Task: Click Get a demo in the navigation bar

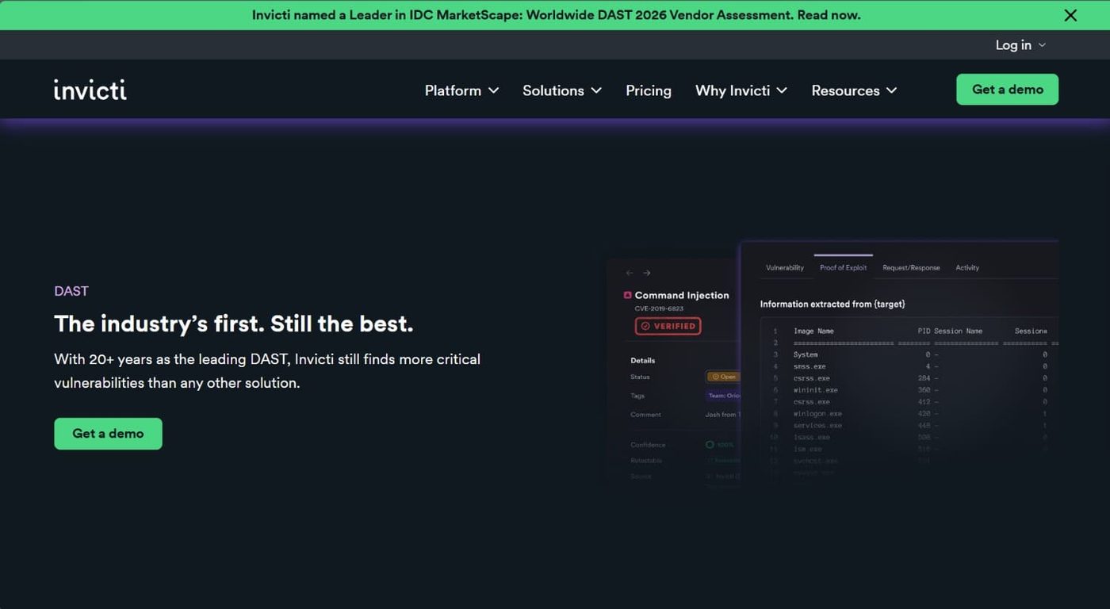Action: pyautogui.click(x=1007, y=90)
